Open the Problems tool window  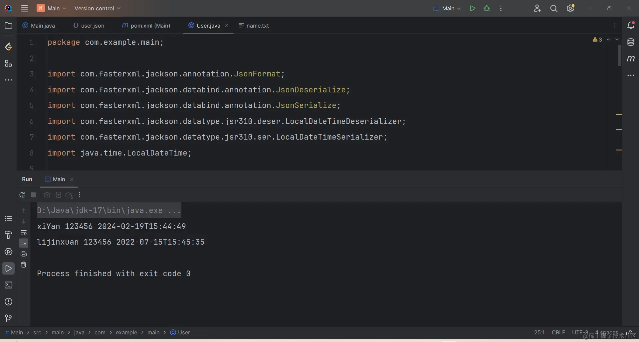[x=9, y=302]
